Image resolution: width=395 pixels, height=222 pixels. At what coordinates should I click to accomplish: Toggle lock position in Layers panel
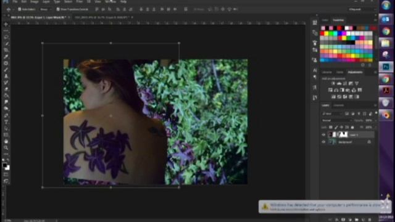[x=341, y=127]
